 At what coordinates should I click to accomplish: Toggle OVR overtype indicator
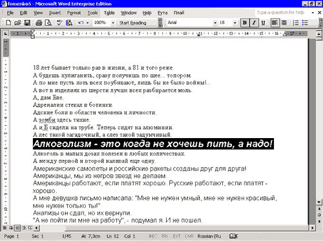[x=189, y=236]
